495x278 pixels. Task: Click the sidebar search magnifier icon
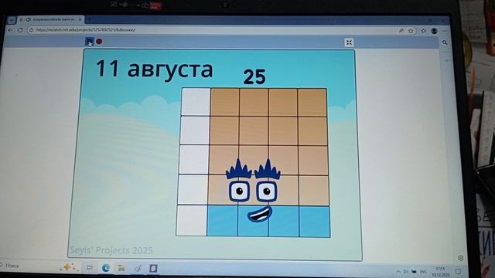[445, 42]
